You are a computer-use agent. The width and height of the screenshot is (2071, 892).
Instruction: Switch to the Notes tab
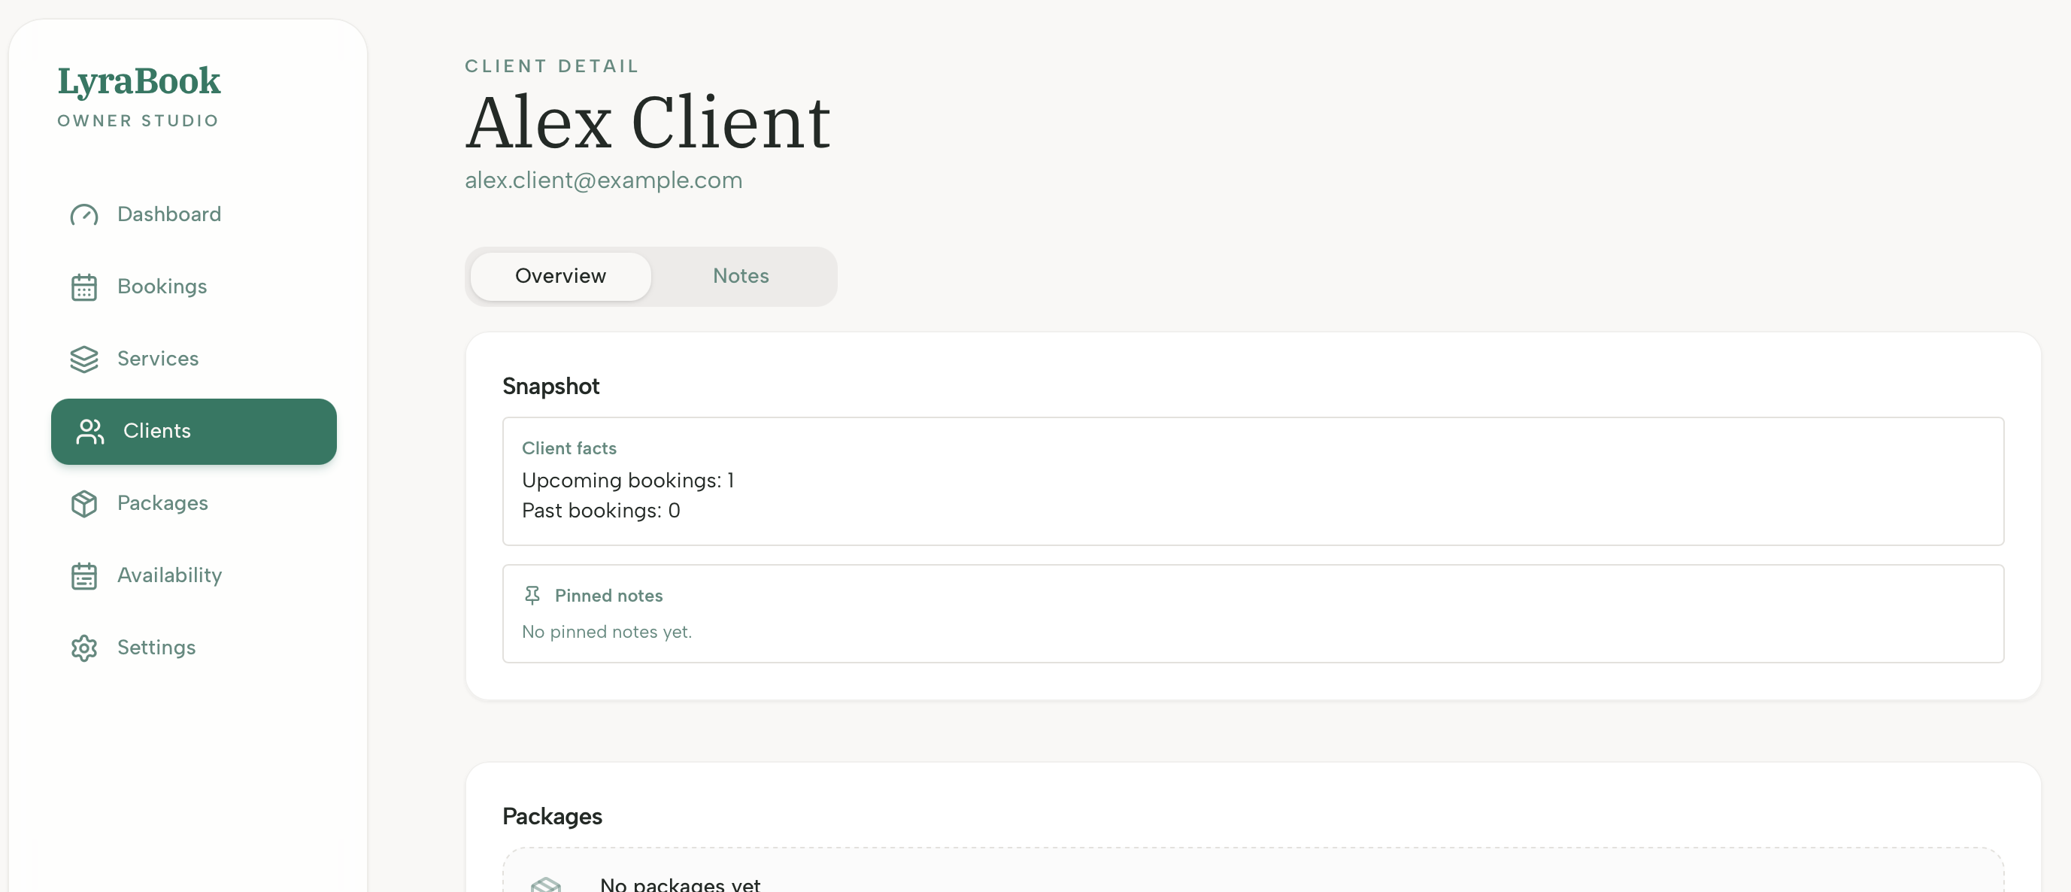(x=740, y=276)
